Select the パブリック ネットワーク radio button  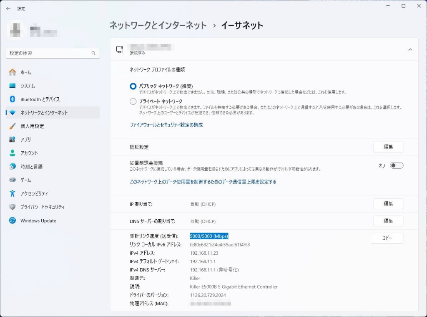[x=133, y=86]
